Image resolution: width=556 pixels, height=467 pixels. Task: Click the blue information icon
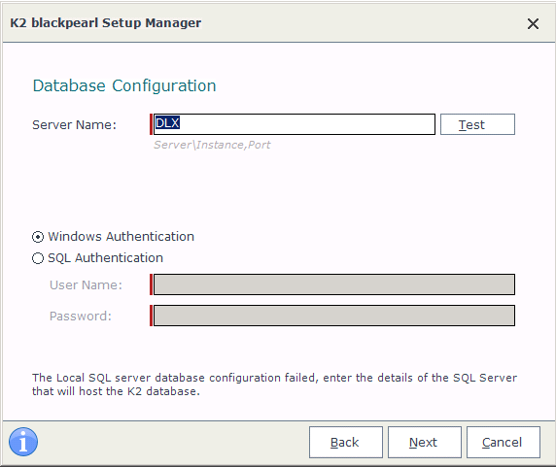(x=23, y=442)
